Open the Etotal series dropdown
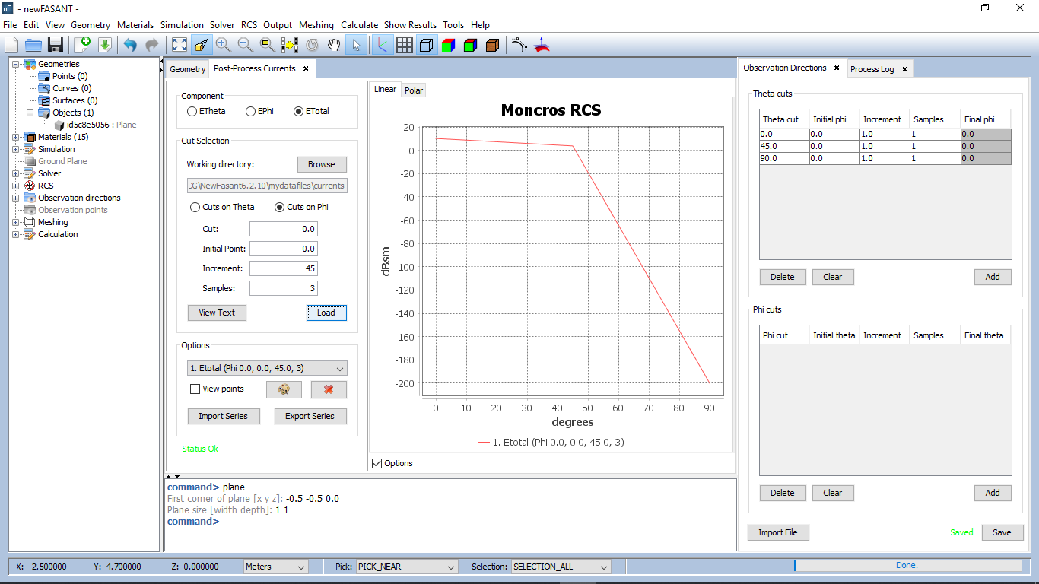This screenshot has height=584, width=1039. click(267, 368)
